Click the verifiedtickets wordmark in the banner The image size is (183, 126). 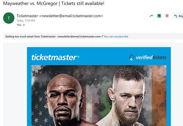pos(151,57)
